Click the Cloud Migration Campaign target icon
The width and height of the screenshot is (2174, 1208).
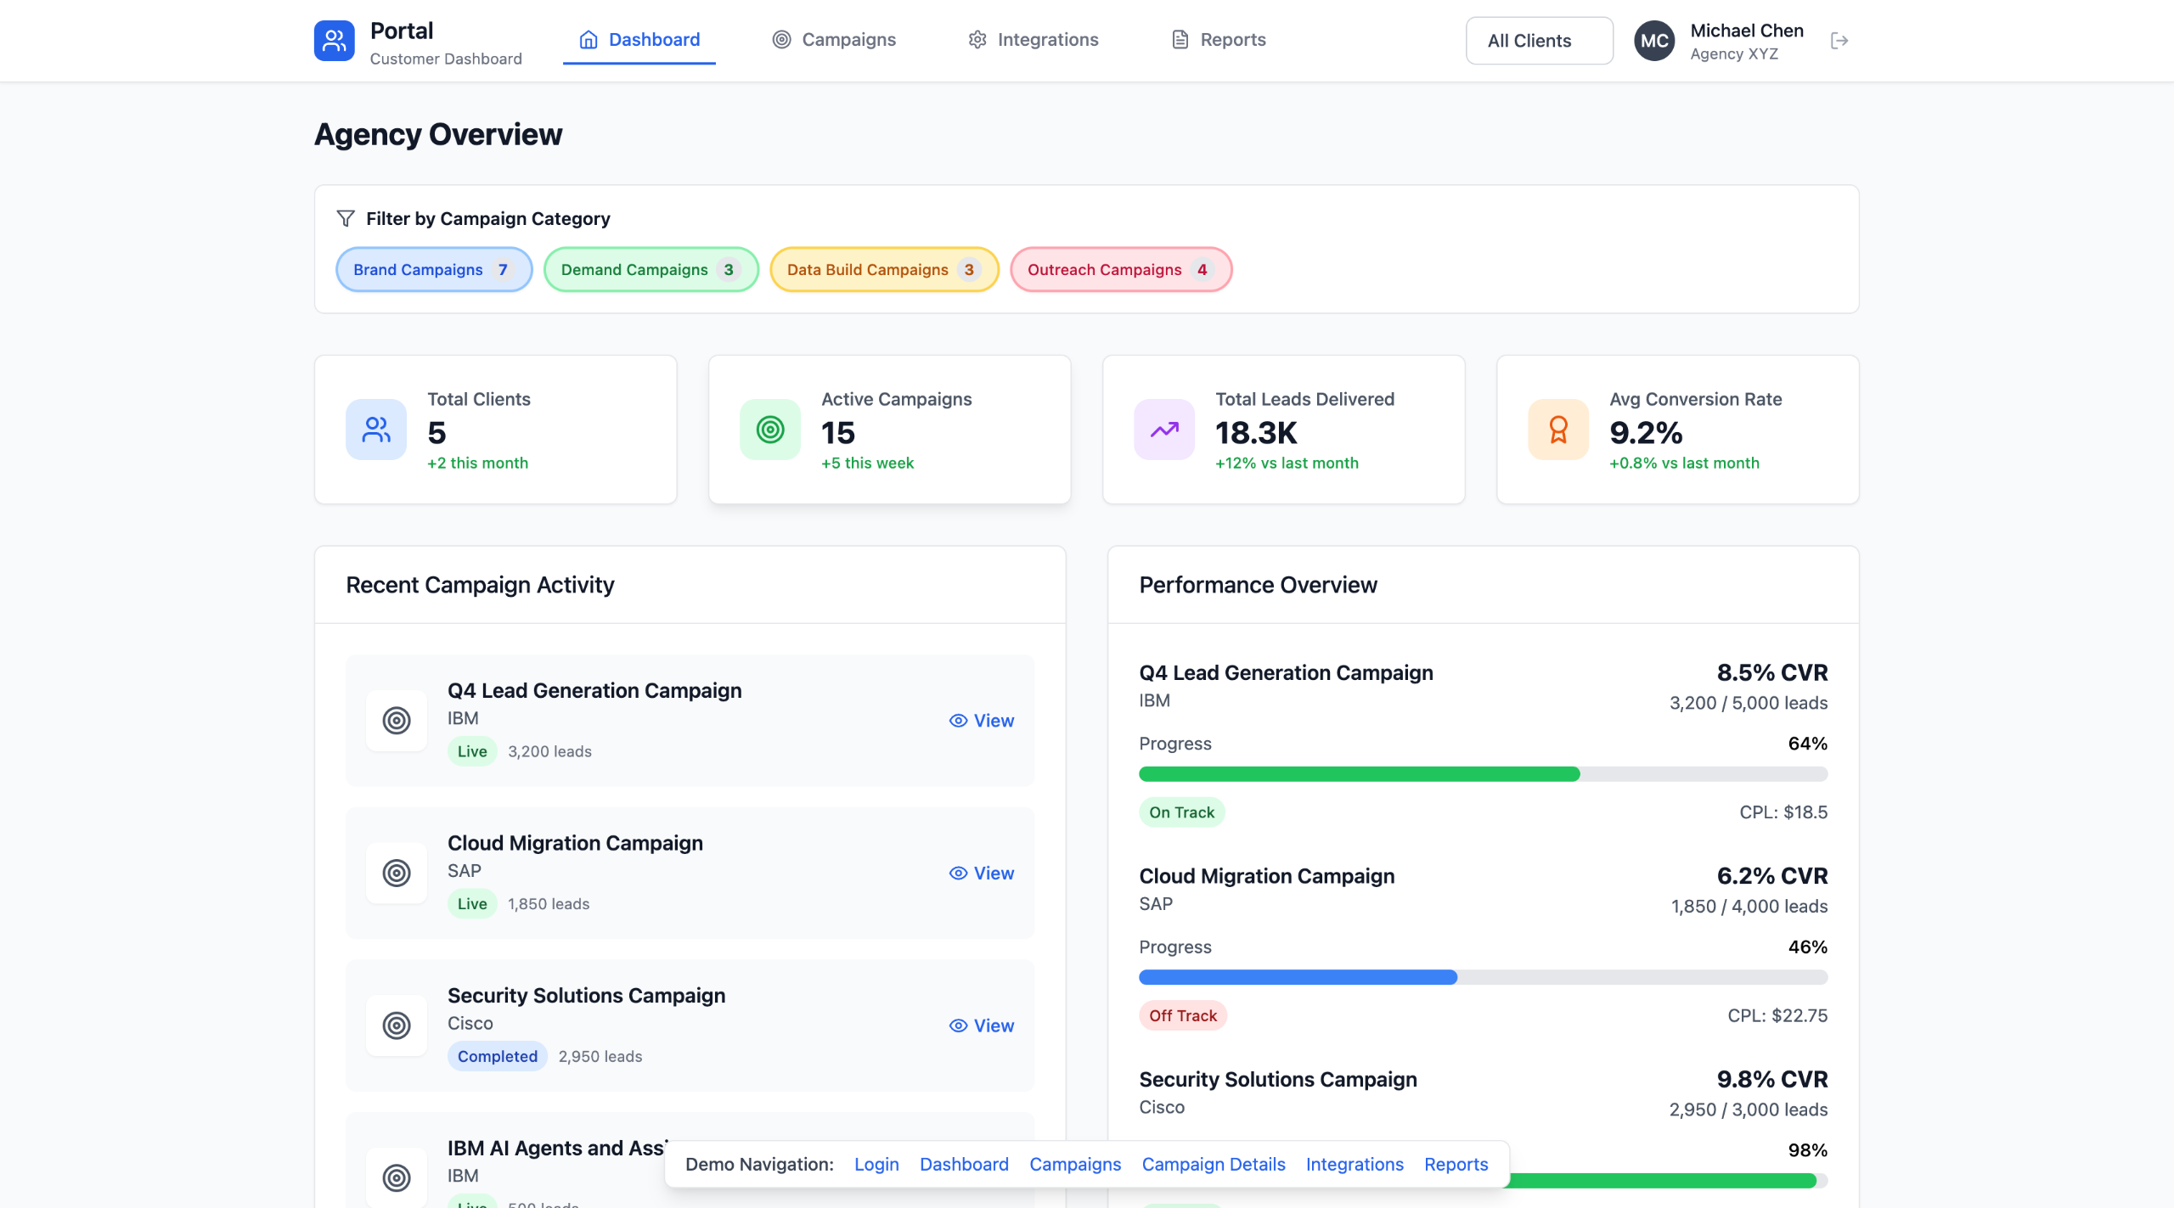(x=397, y=873)
